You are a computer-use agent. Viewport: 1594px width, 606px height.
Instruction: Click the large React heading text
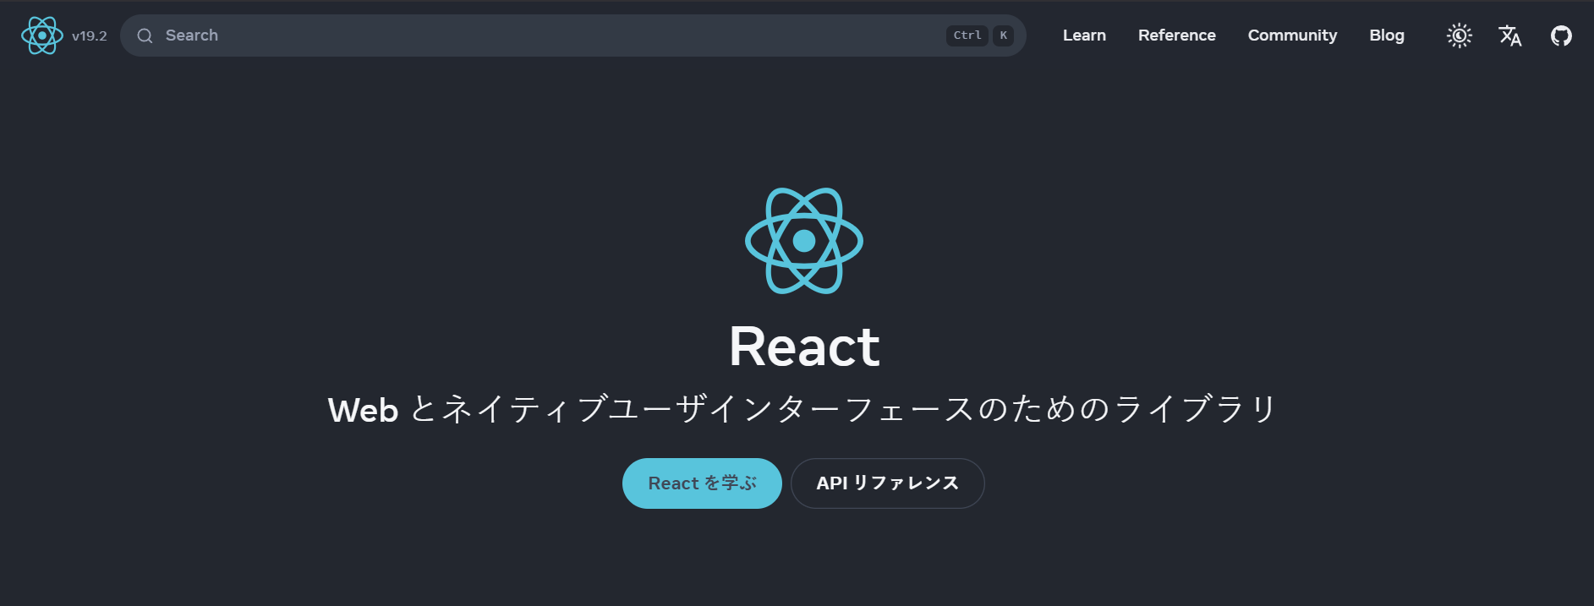coord(804,347)
